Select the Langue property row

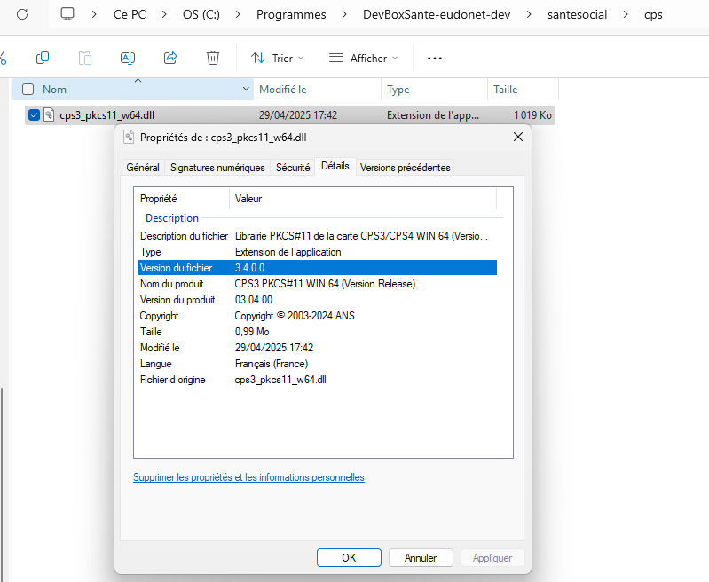[318, 364]
